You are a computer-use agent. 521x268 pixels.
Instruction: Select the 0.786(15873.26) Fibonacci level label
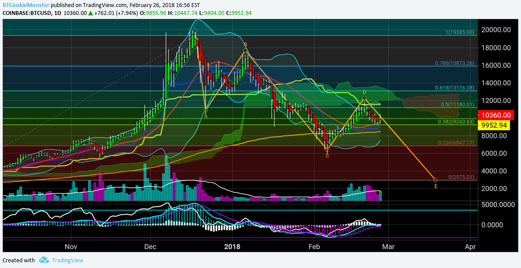pos(454,63)
